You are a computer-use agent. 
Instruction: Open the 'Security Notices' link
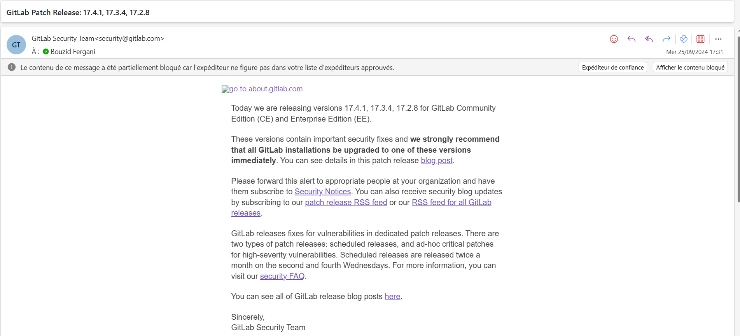click(322, 192)
